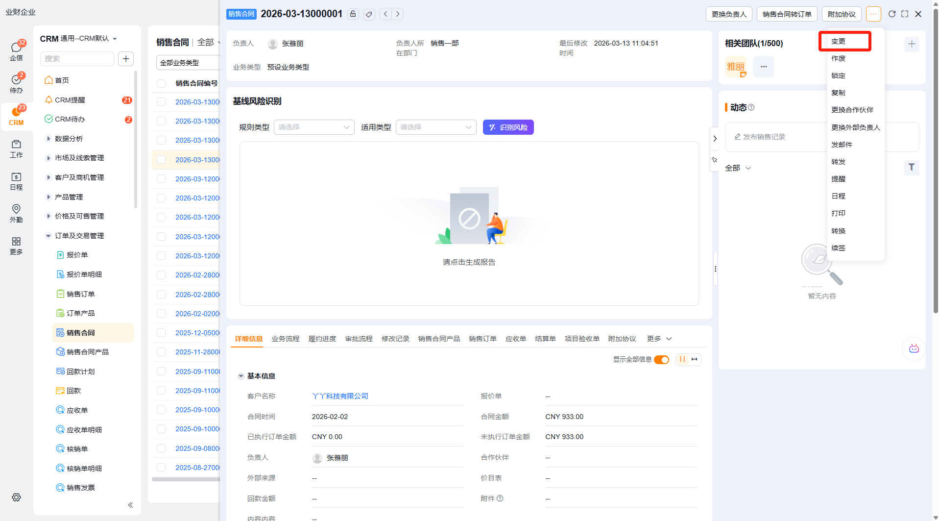This screenshot has height=521, width=939.
Task: Check the row 2025-09-0800 checkbox
Action: tap(161, 448)
